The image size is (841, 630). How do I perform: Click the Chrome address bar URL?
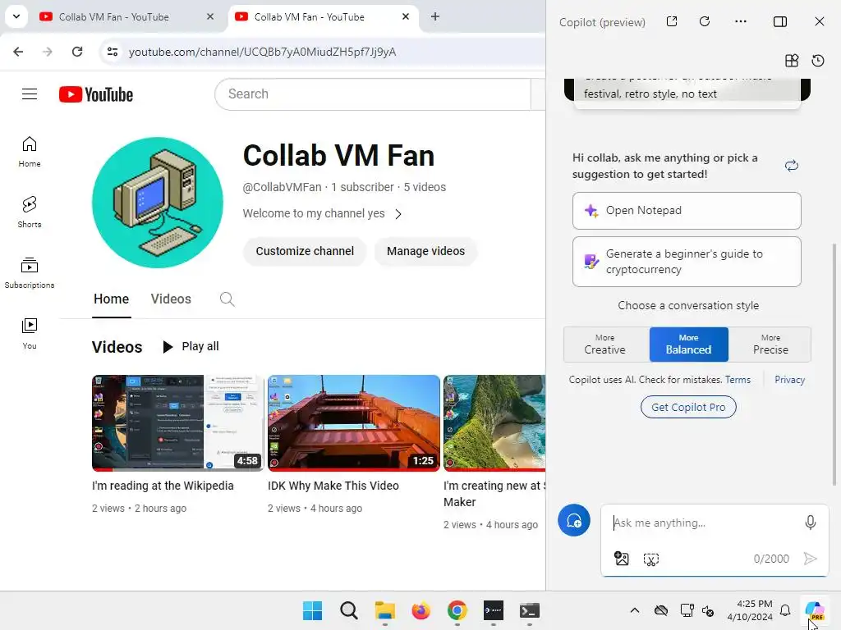click(x=262, y=52)
